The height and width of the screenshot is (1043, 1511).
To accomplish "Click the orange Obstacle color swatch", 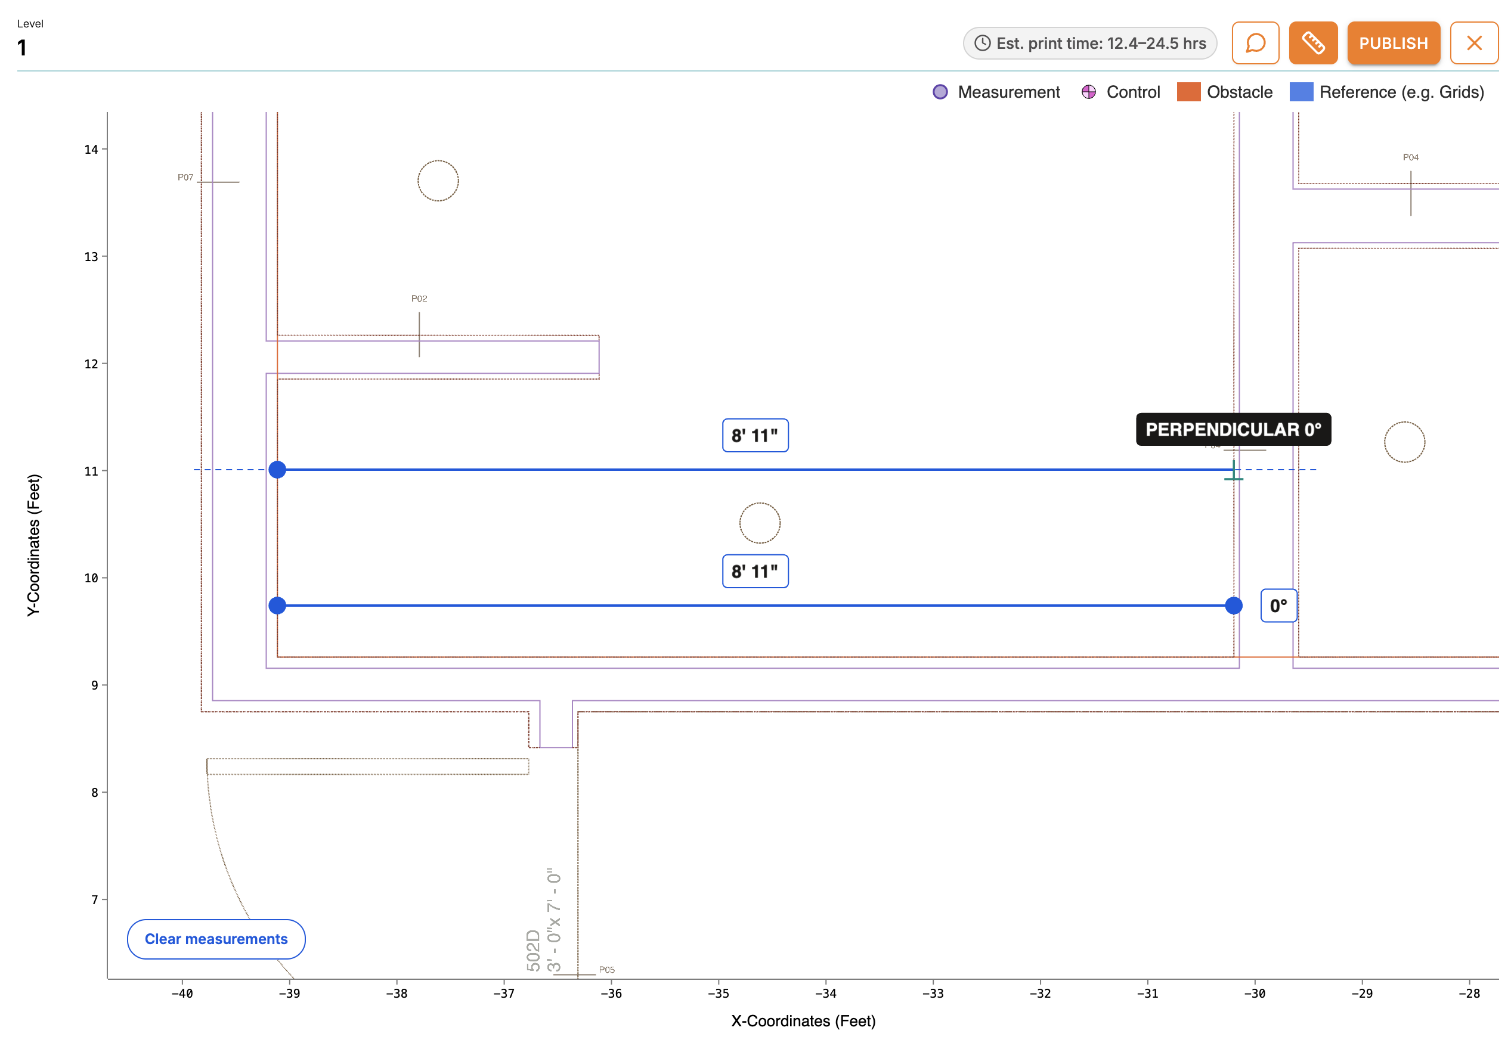I will 1188,92.
